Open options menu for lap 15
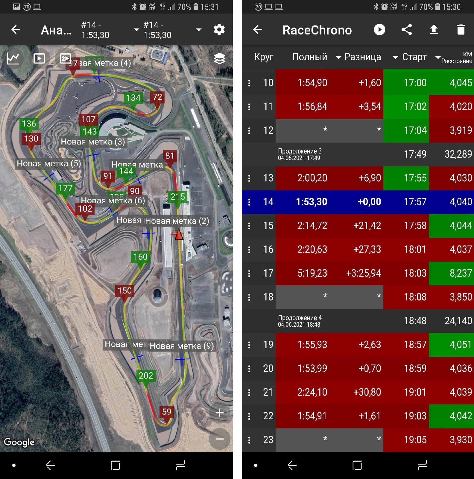The height and width of the screenshot is (479, 474). click(x=249, y=226)
